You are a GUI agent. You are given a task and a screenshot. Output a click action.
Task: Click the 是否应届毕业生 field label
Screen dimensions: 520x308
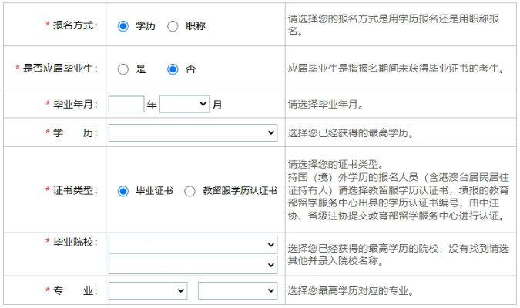tap(59, 69)
